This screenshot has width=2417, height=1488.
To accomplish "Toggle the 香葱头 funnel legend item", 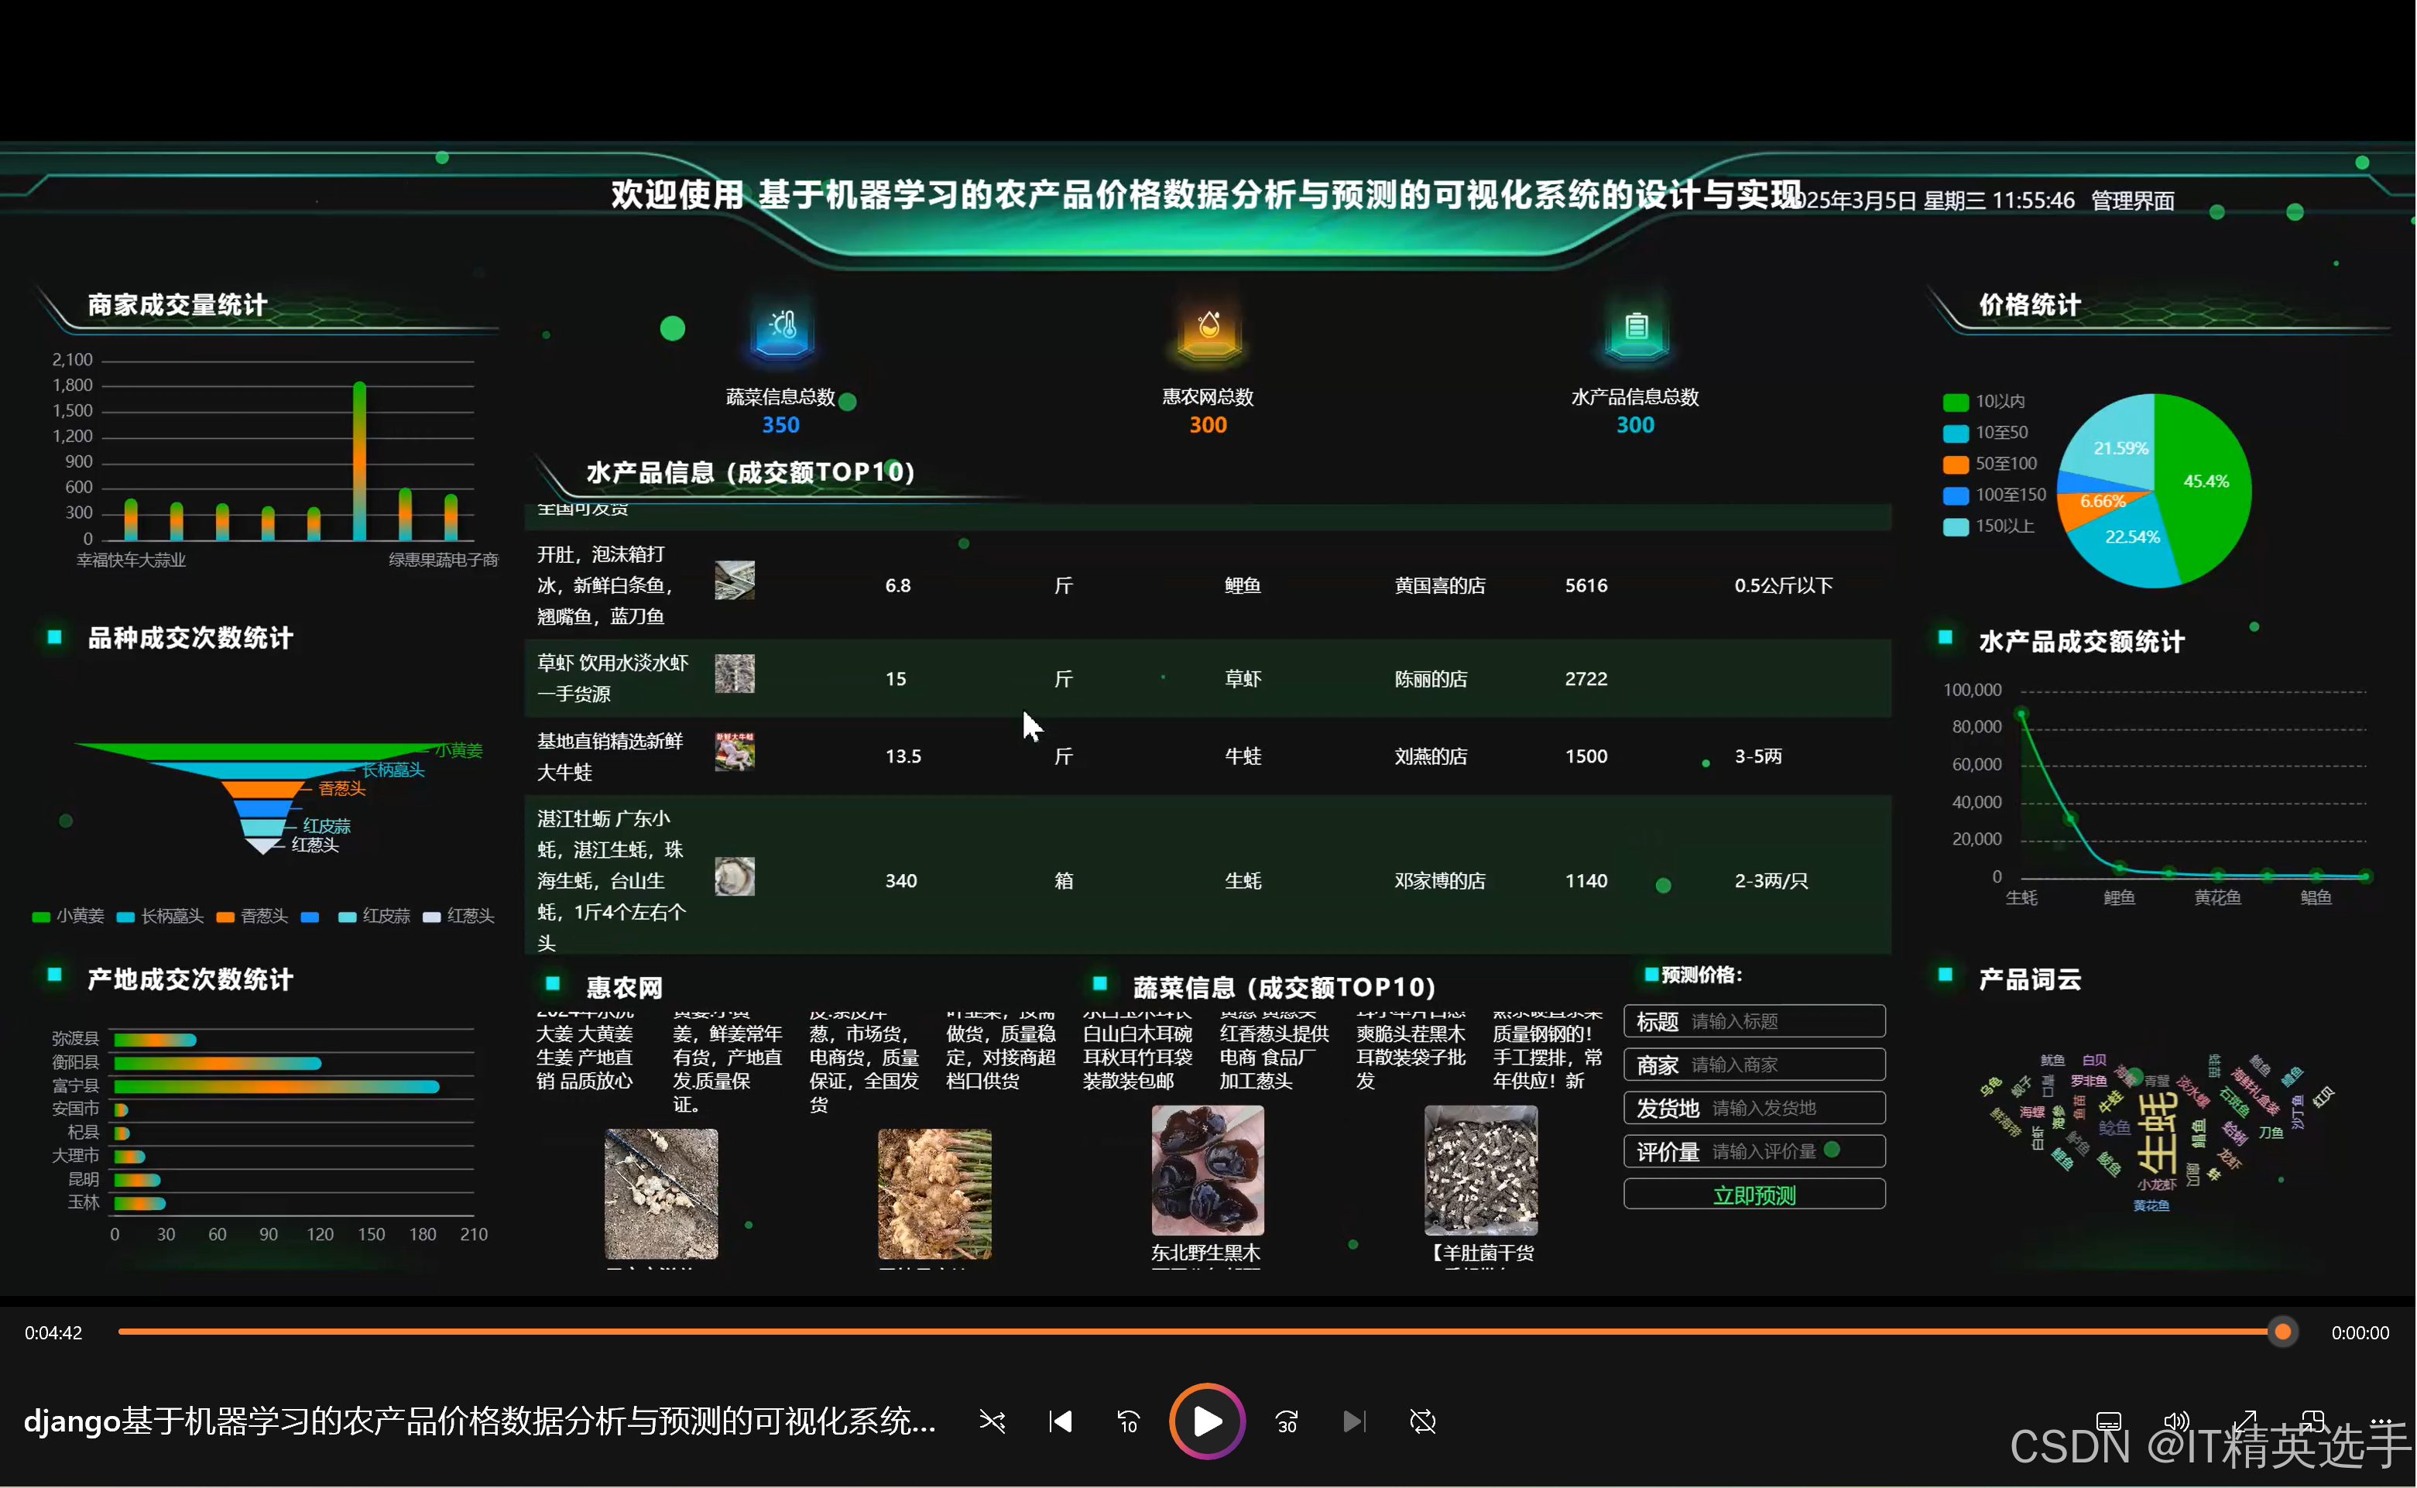I will click(252, 916).
